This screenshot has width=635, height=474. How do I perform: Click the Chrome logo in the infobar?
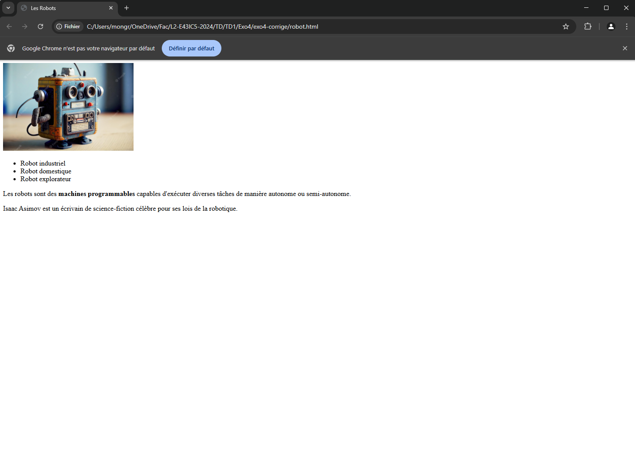pos(11,48)
